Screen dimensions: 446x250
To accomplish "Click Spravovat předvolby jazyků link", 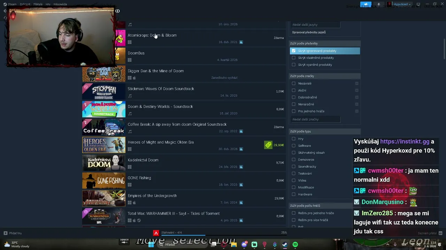I will pos(309,32).
